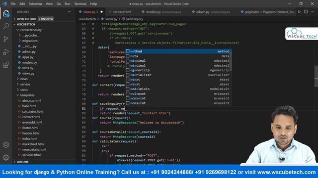Click the VS Code logo in the title bar
This screenshot has width=318, height=178.
coord(4,4)
